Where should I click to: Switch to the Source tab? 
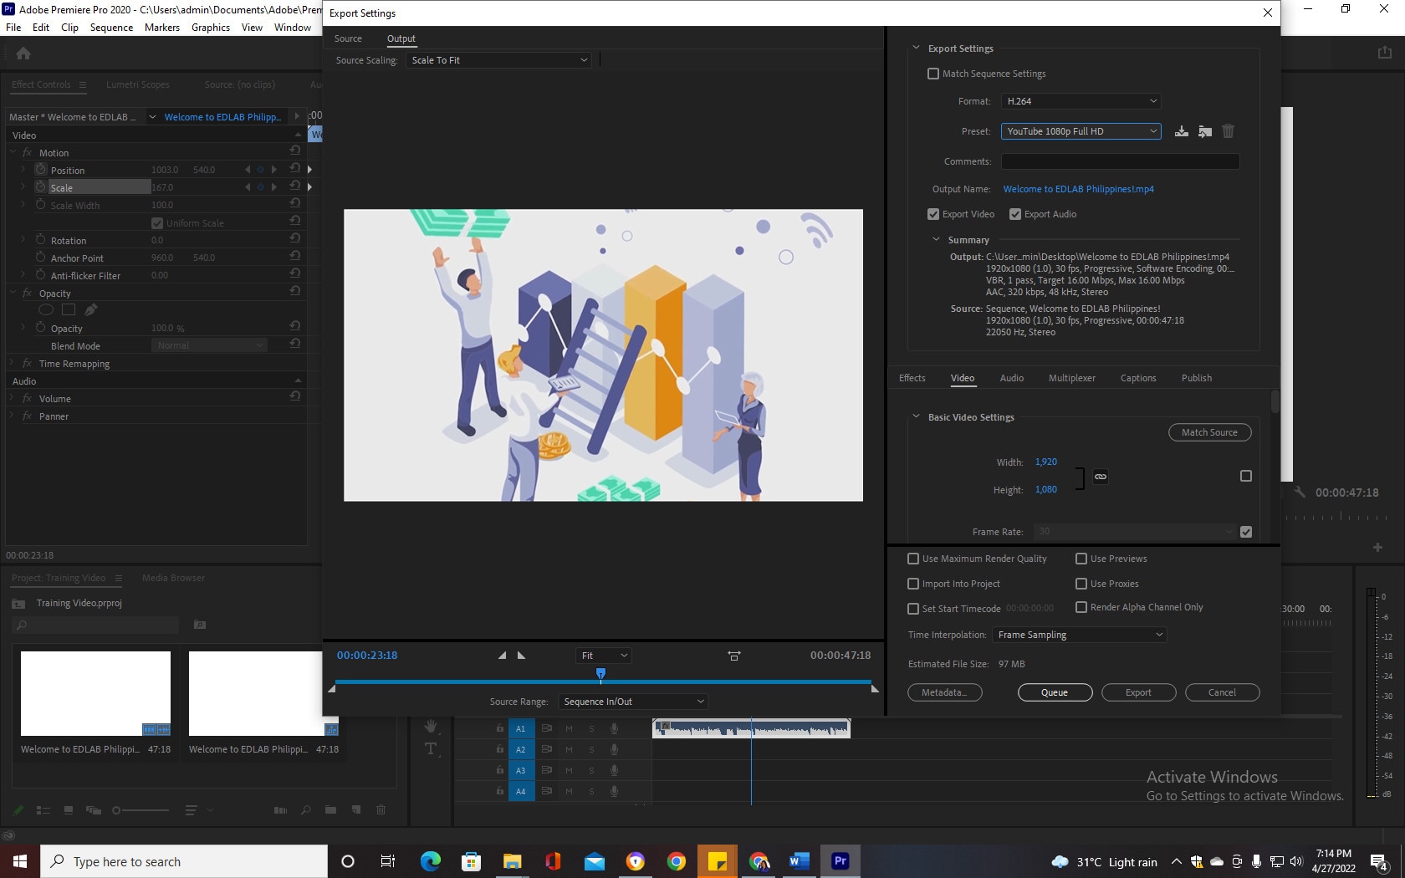click(348, 38)
